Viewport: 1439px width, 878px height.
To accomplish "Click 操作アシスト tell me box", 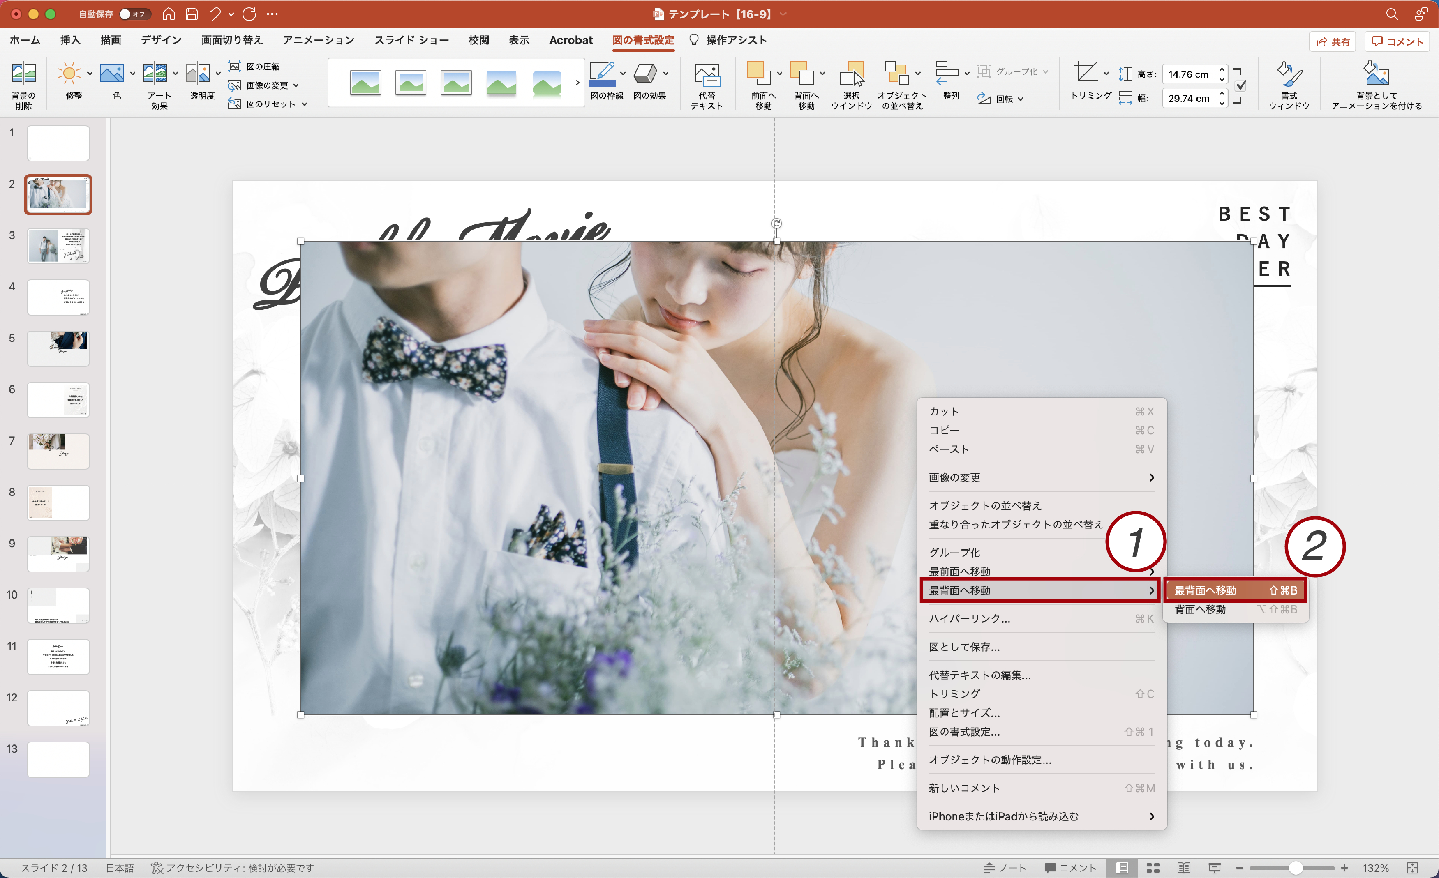I will click(x=728, y=40).
